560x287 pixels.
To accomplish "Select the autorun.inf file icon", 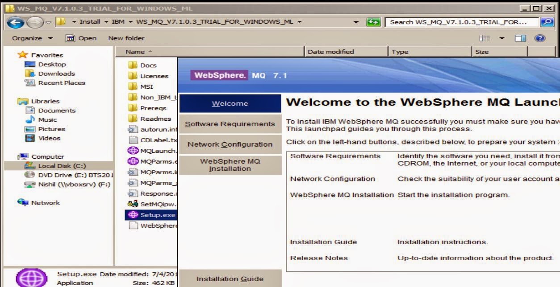I will pyautogui.click(x=133, y=129).
